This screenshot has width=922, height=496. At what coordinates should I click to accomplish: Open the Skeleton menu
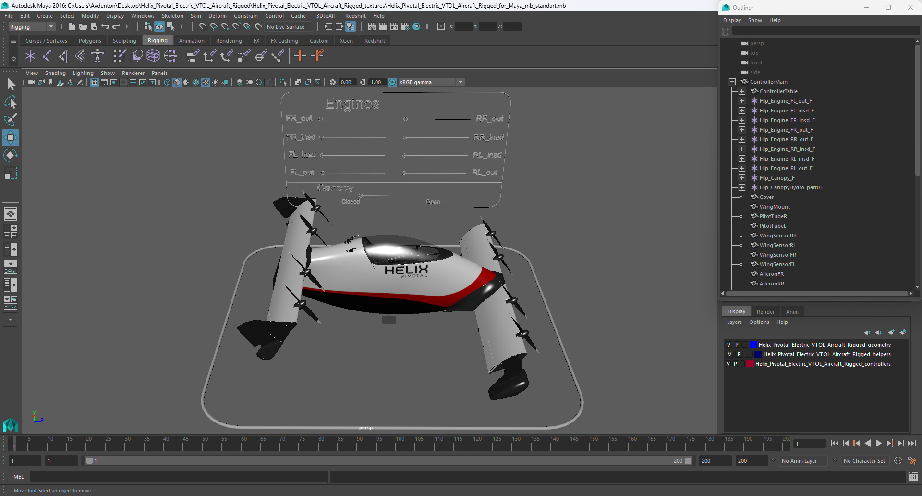click(172, 16)
